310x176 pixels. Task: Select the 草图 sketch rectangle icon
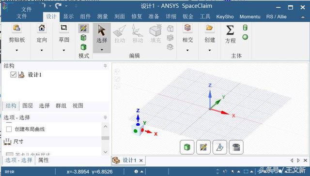64,28
